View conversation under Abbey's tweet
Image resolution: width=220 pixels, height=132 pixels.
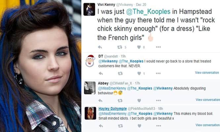click(208, 100)
